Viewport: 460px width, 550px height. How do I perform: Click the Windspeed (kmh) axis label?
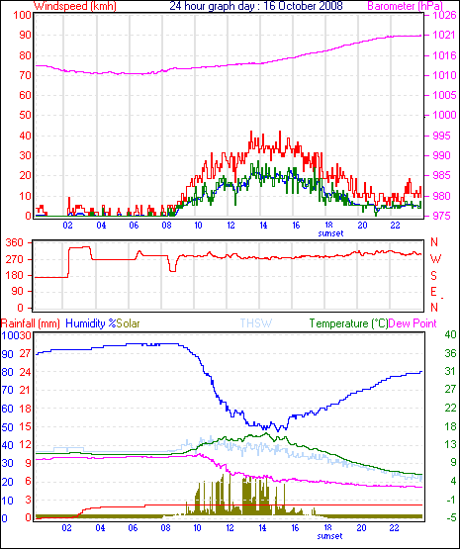[x=74, y=6]
